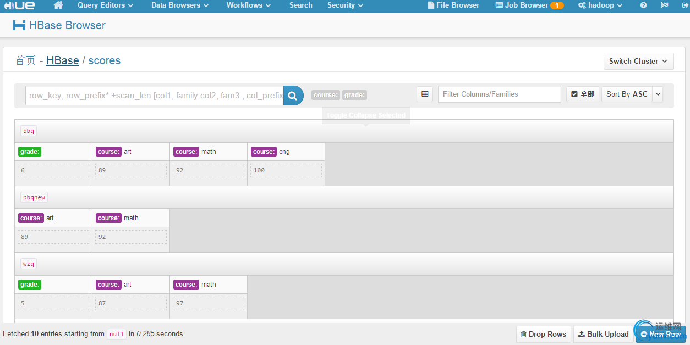Open the Switch Cluster dropdown

638,61
